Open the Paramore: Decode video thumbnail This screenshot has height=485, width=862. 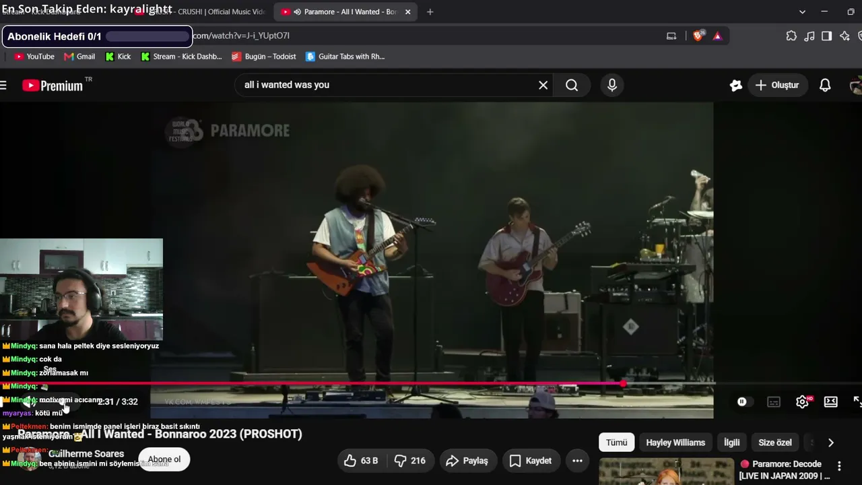[x=667, y=472]
